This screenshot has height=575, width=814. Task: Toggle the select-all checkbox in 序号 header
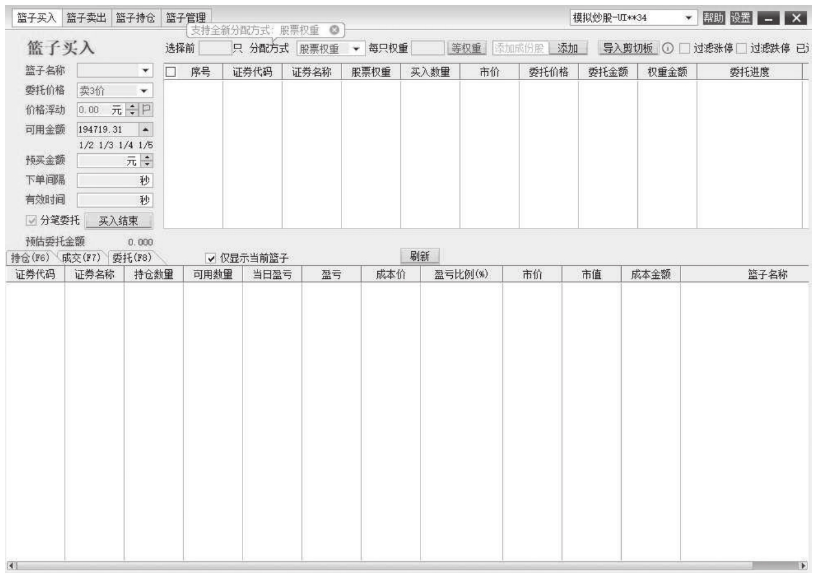[x=171, y=72]
